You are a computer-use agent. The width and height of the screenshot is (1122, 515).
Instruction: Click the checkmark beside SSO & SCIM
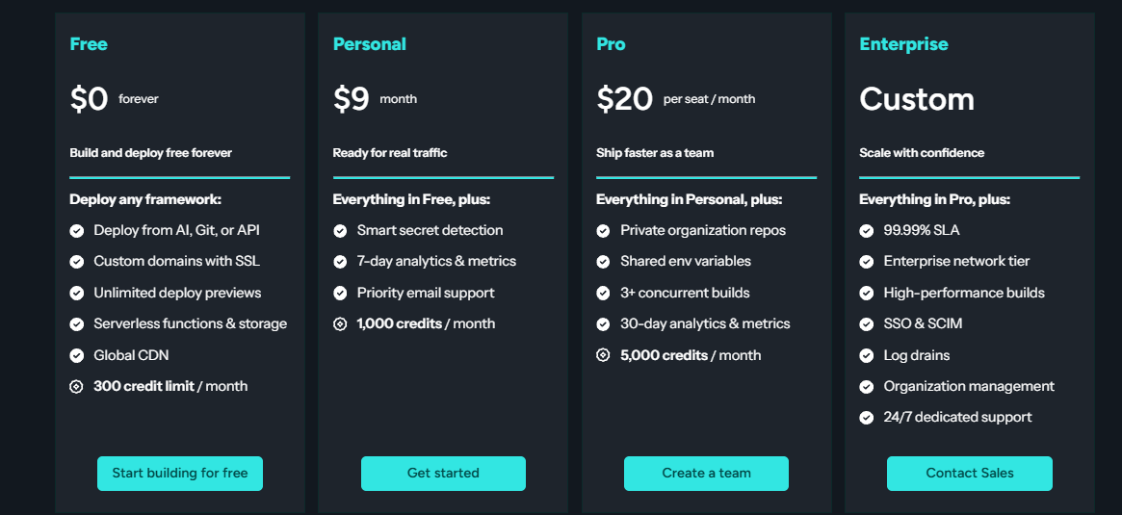866,324
